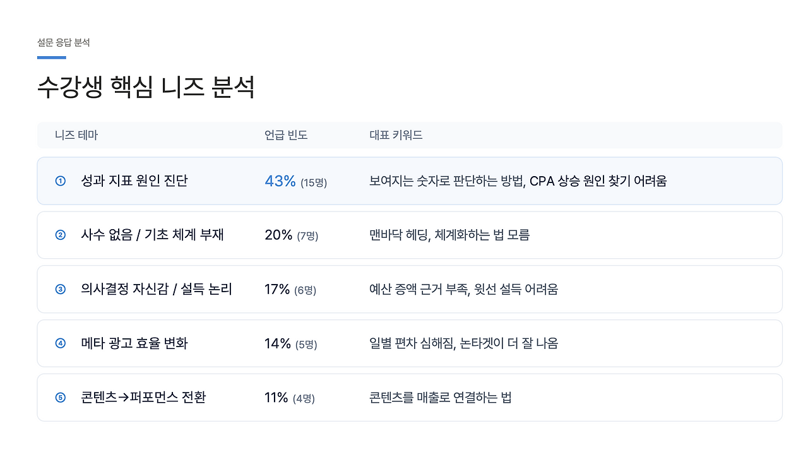Viewport: 808px width, 450px height.
Task: Click the circled number 4 icon
Action: [61, 344]
